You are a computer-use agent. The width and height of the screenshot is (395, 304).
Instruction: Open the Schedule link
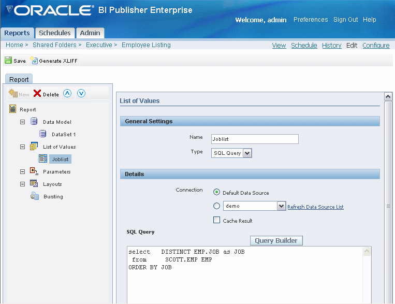click(304, 46)
